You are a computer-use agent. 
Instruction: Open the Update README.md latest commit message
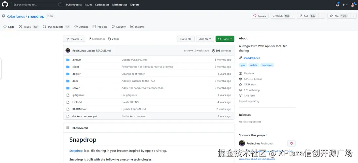tap(99, 51)
